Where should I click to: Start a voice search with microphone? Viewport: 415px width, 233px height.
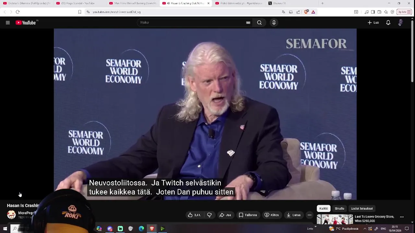(274, 23)
